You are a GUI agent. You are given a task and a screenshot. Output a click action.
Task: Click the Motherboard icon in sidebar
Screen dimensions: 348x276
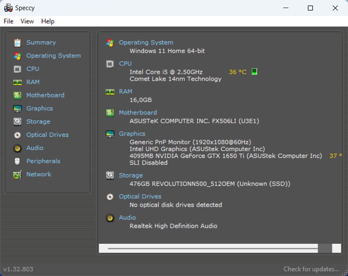17,95
